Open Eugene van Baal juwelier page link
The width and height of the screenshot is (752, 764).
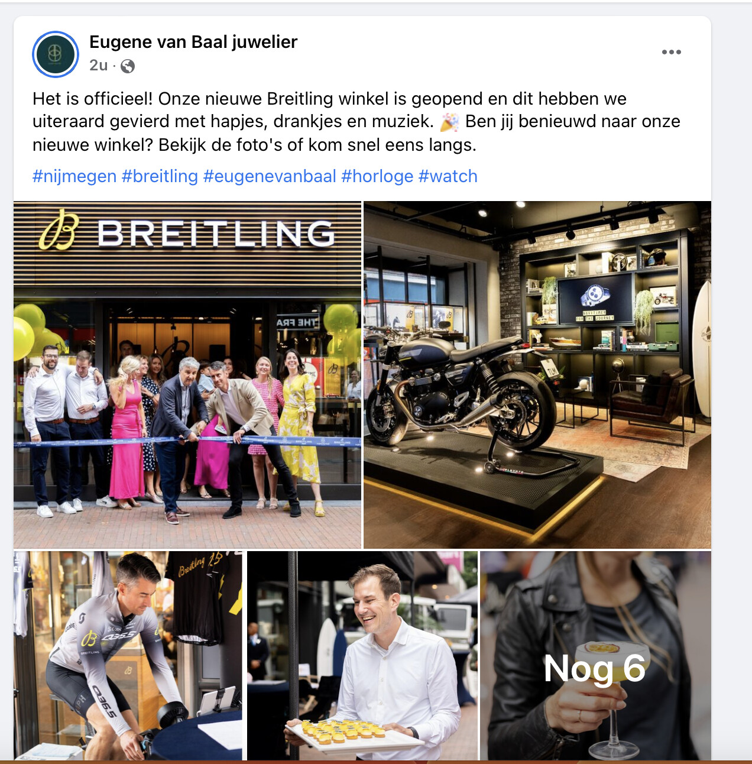[x=193, y=42]
